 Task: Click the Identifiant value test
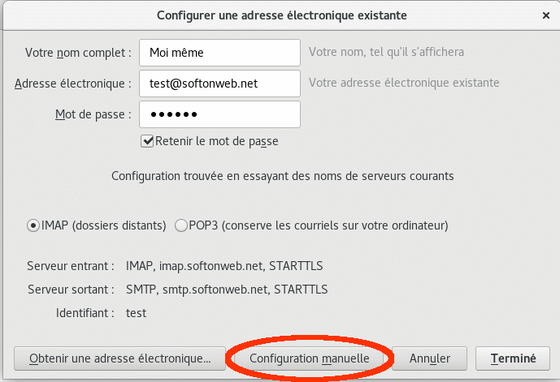click(137, 311)
